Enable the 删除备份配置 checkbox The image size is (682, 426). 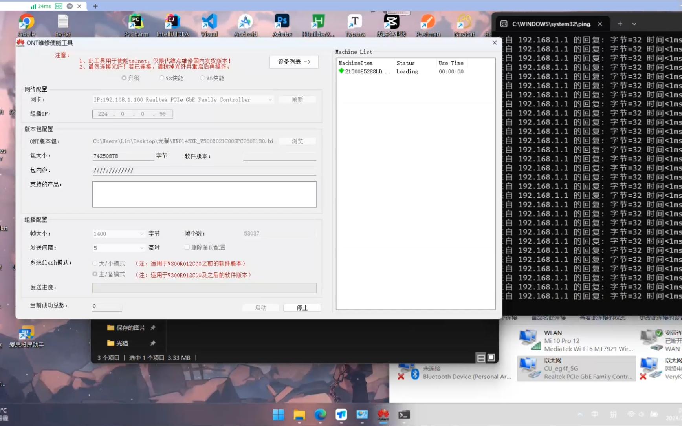tap(187, 247)
